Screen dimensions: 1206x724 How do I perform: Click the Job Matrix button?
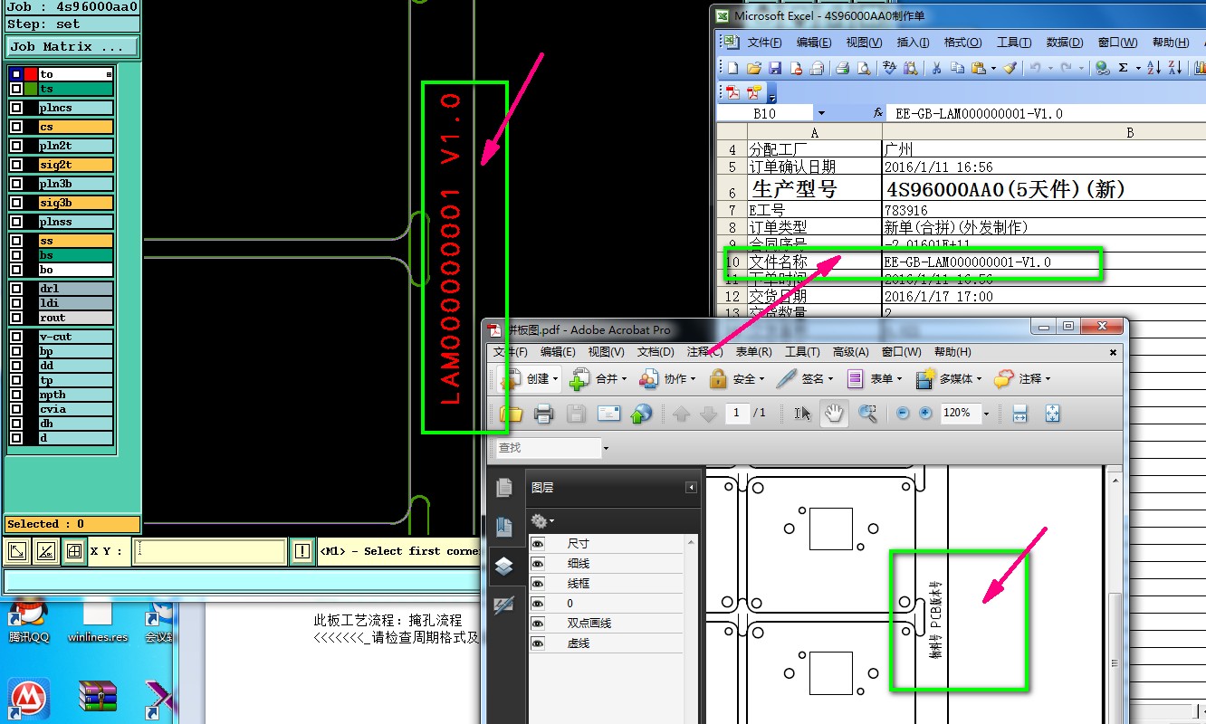coord(72,46)
